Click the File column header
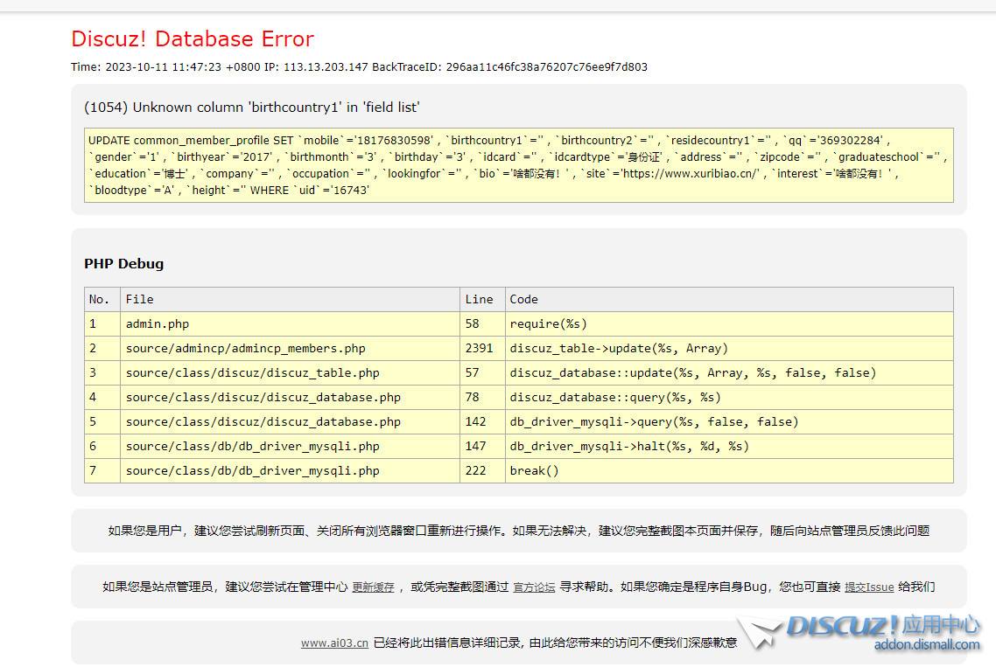The height and width of the screenshot is (667, 996). click(140, 299)
